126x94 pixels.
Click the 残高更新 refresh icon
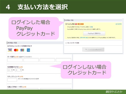tap(116, 24)
